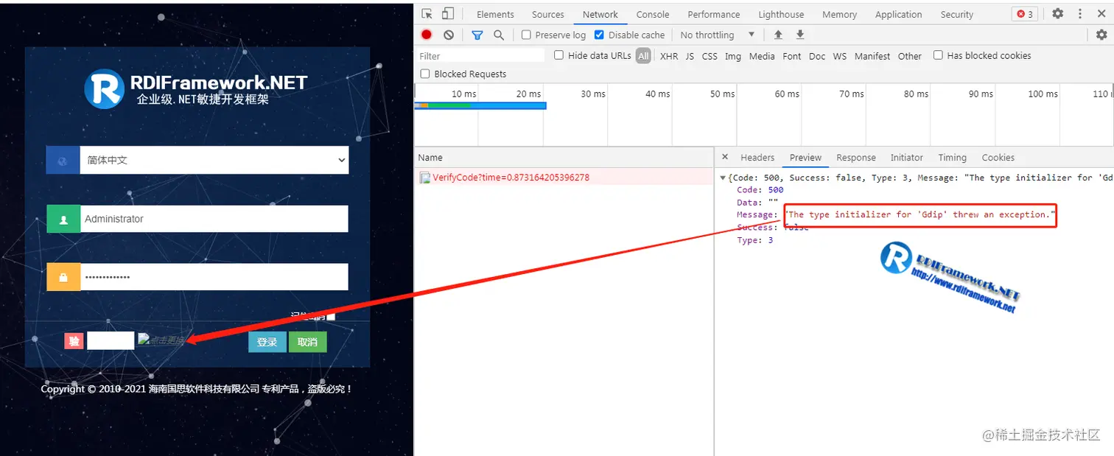Viewport: 1114px width, 456px height.
Task: Filter requests by CSS
Action: point(710,56)
